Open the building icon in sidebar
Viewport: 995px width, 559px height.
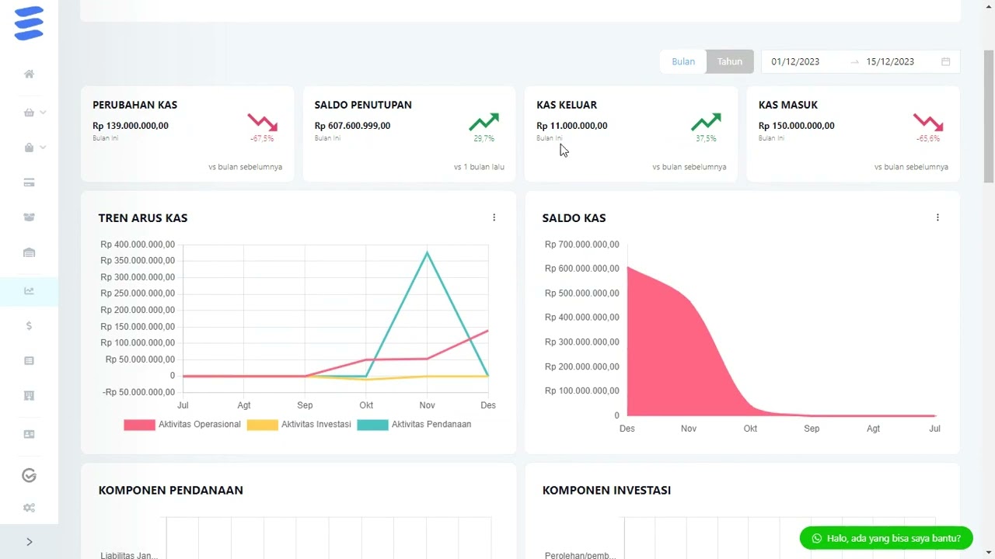[29, 396]
